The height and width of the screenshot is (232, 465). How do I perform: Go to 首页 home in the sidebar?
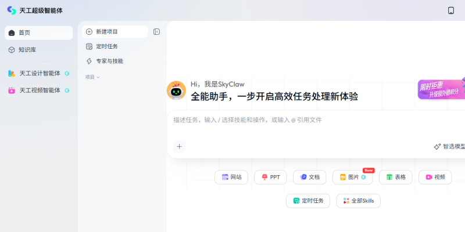pos(38,33)
